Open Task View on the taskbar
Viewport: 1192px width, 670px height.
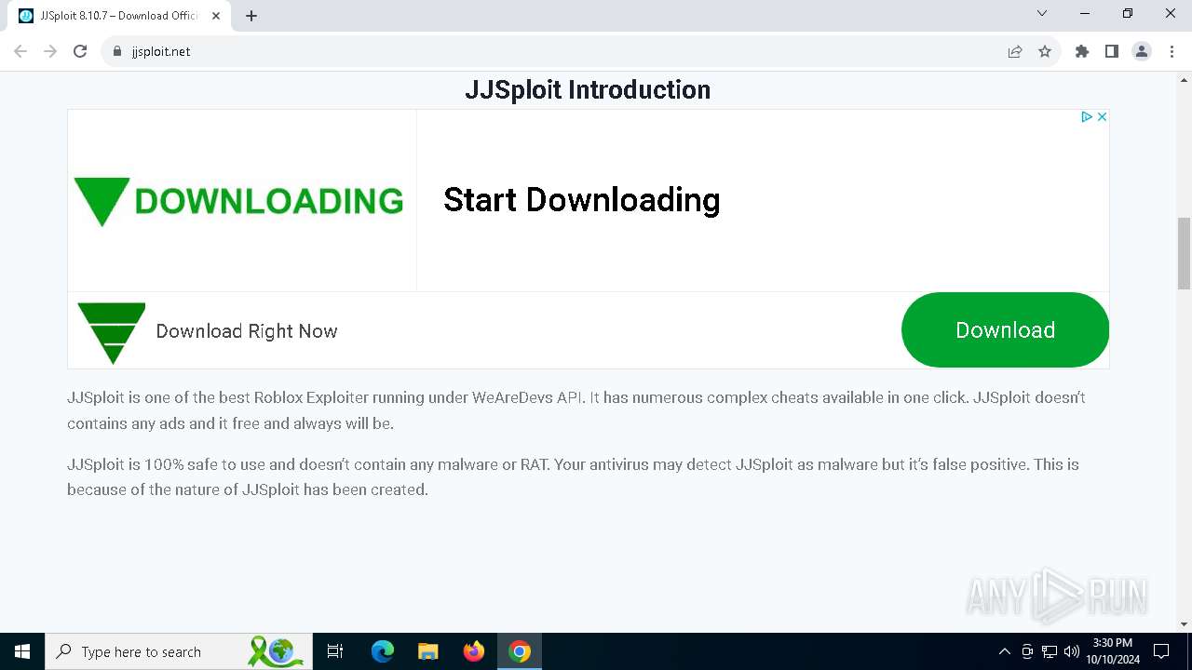coord(335,651)
